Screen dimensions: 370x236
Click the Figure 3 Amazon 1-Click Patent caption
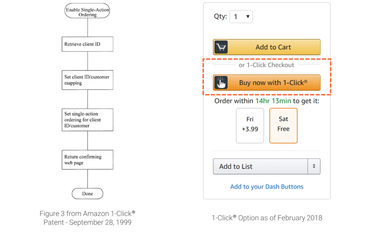(87, 218)
